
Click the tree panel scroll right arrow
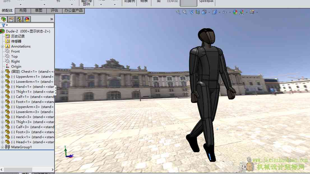(52, 170)
